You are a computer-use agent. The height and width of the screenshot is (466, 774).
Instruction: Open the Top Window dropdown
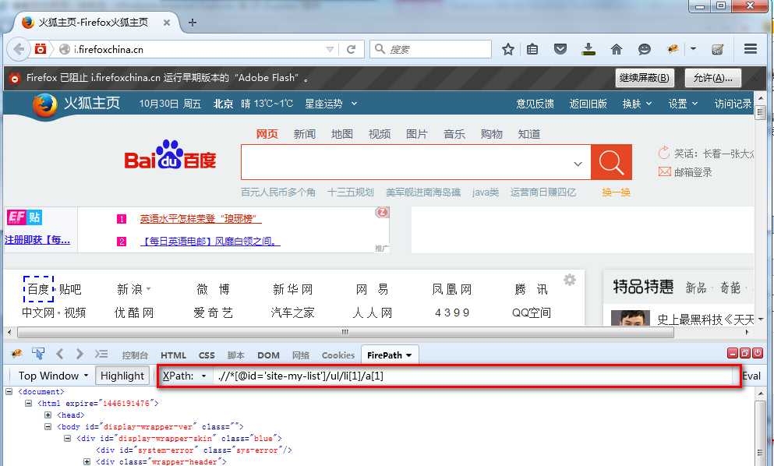coord(53,376)
